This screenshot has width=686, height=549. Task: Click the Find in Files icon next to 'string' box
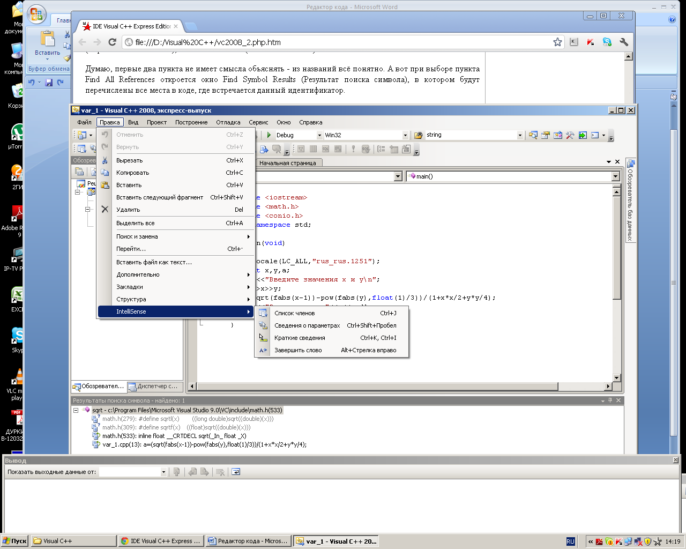(x=419, y=135)
